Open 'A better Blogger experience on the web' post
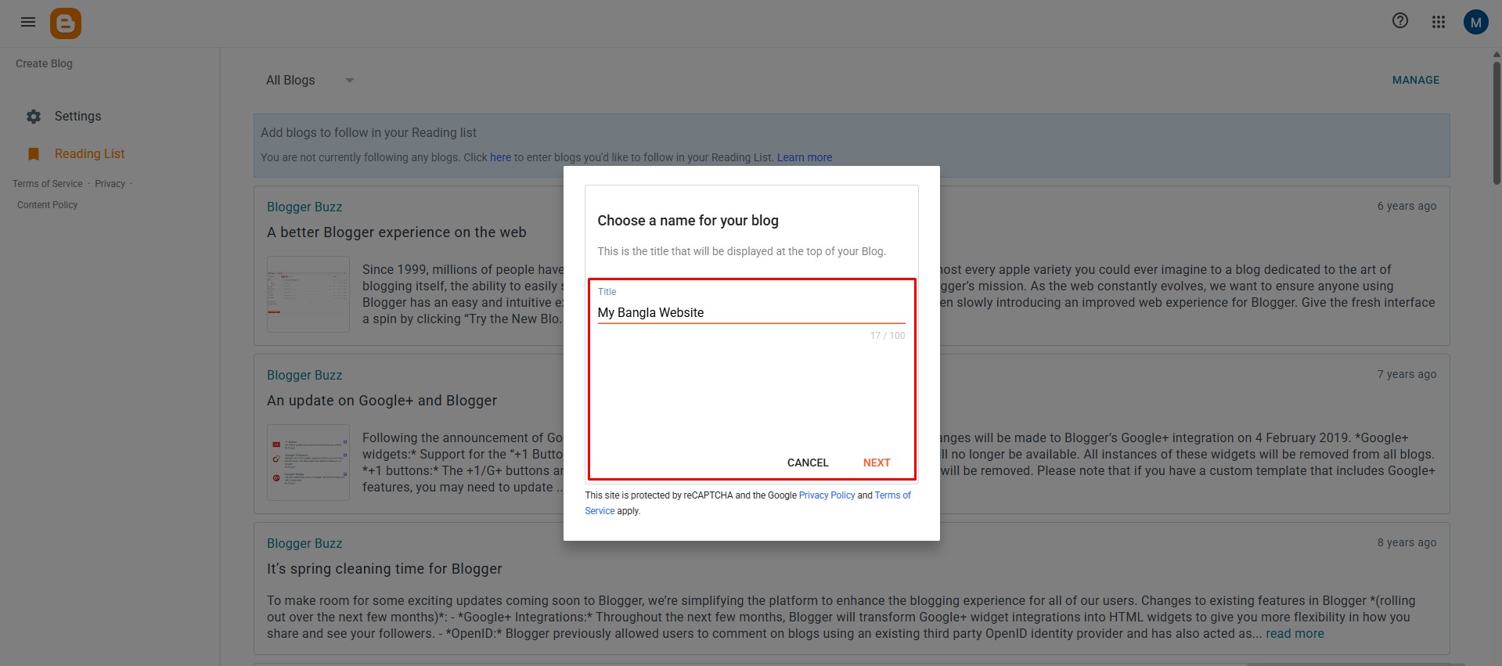 tap(396, 232)
